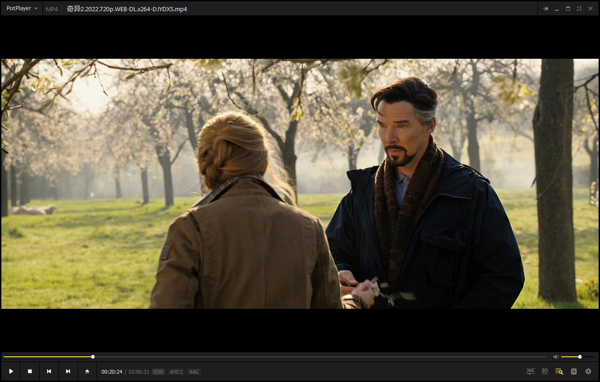
Task: Mute audio with the speaker icon
Action: point(556,357)
